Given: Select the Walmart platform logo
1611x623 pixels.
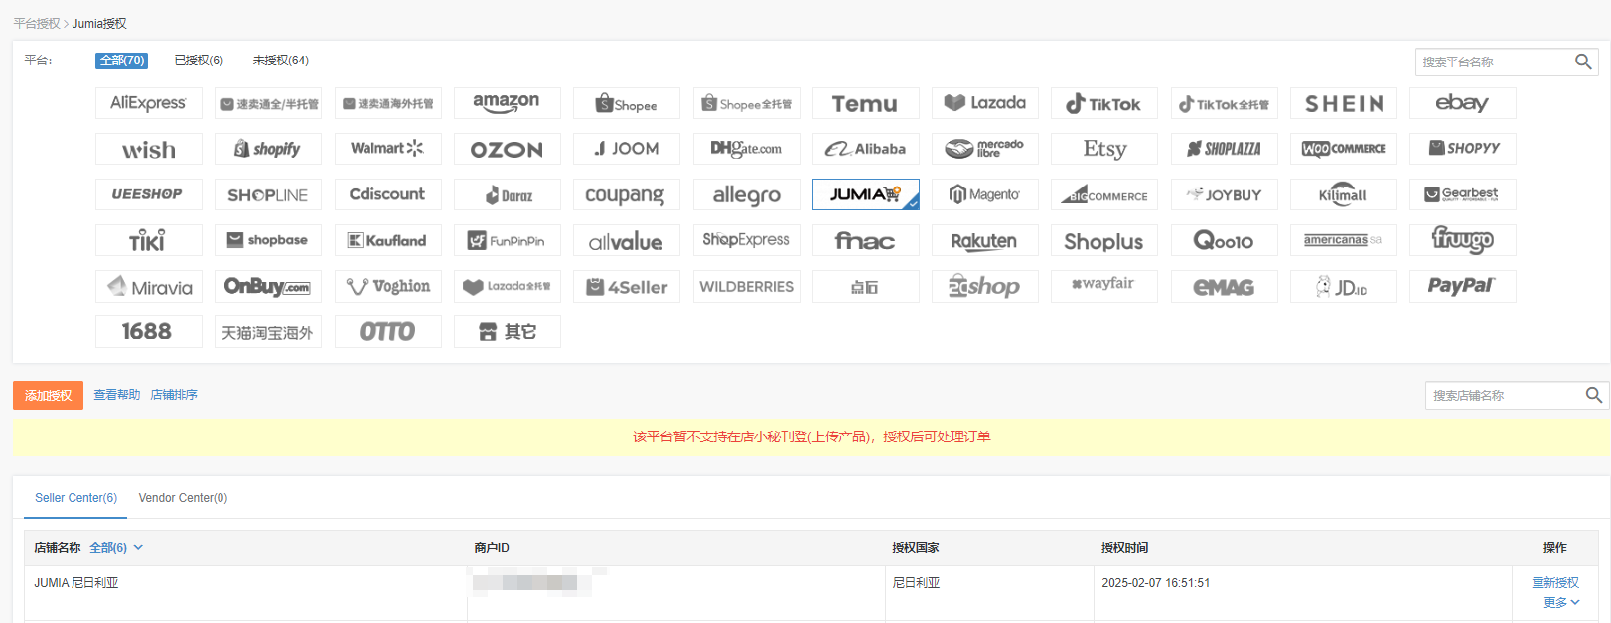Looking at the screenshot, I should tap(388, 149).
